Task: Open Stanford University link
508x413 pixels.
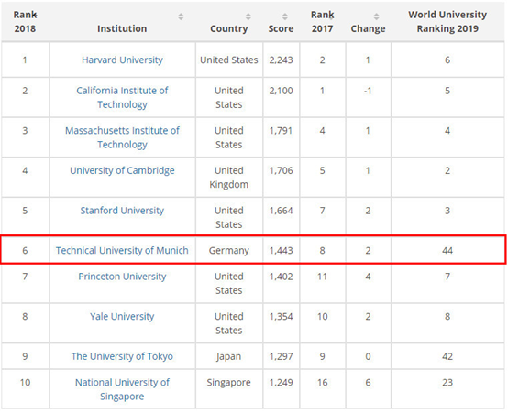Action: coord(122,211)
